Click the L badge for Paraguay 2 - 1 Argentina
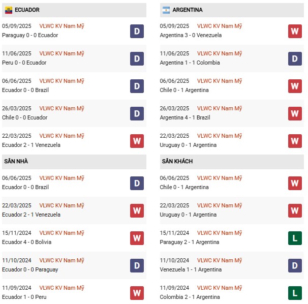 [x=295, y=238]
